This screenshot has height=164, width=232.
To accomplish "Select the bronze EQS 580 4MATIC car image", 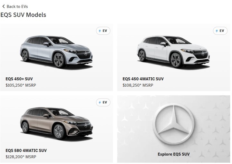I will tap(56, 124).
